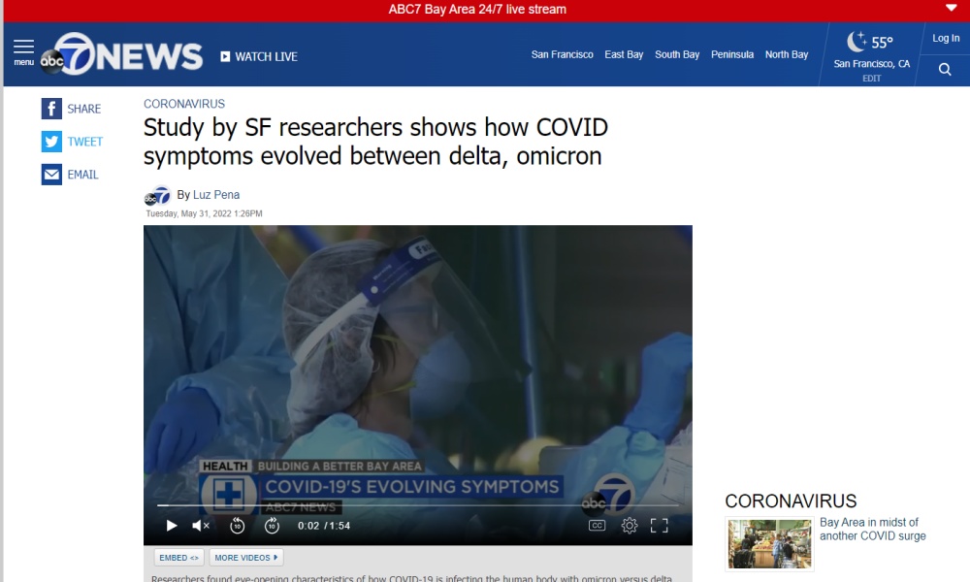Image resolution: width=970 pixels, height=582 pixels.
Task: Open the COVID surge article thumbnail
Action: 769,544
